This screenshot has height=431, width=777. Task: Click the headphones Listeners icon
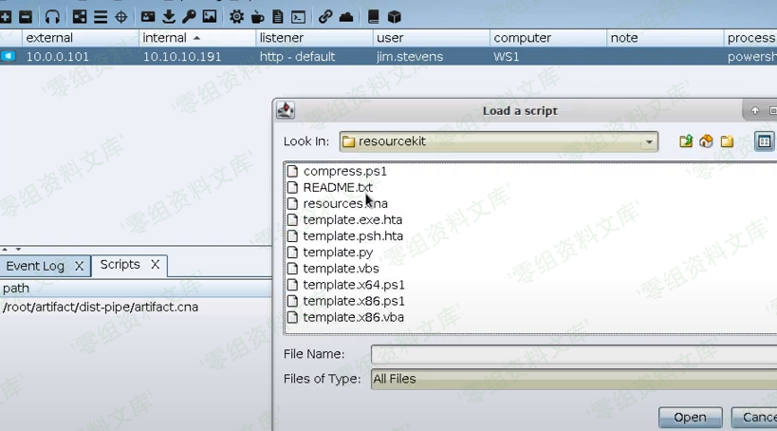(x=52, y=17)
